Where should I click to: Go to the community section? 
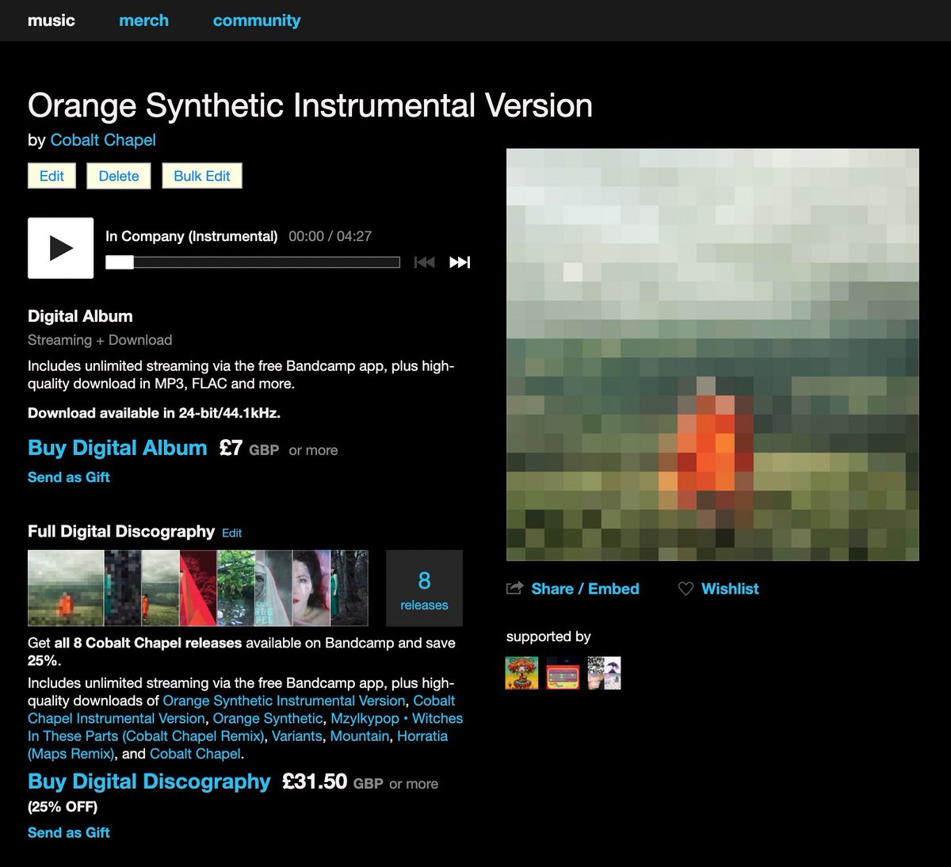point(256,21)
